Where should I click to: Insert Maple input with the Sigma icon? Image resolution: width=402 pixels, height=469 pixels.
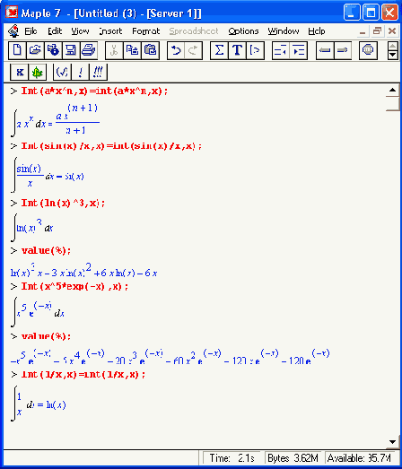(219, 50)
